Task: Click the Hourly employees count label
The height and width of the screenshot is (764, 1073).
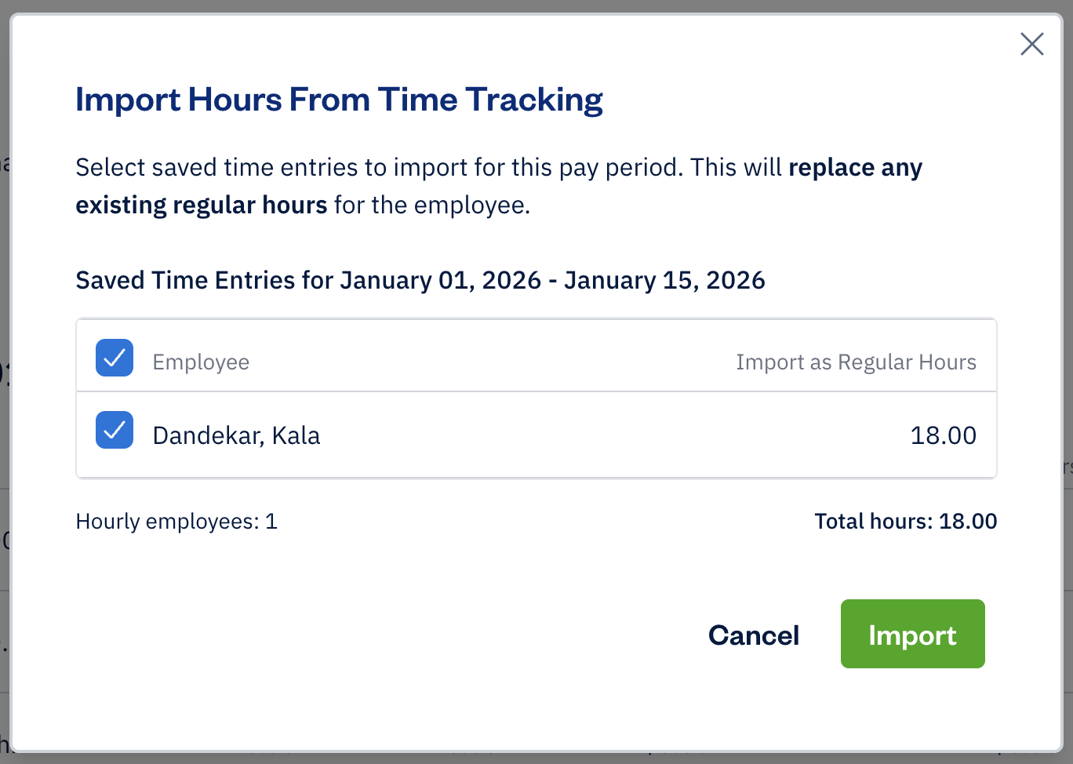Action: (x=176, y=521)
